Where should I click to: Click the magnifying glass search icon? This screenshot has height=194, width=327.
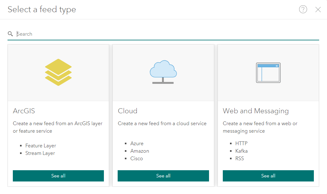10,34
